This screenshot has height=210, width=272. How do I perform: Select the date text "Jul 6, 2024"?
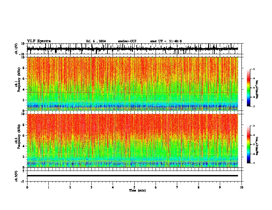[x=96, y=41]
